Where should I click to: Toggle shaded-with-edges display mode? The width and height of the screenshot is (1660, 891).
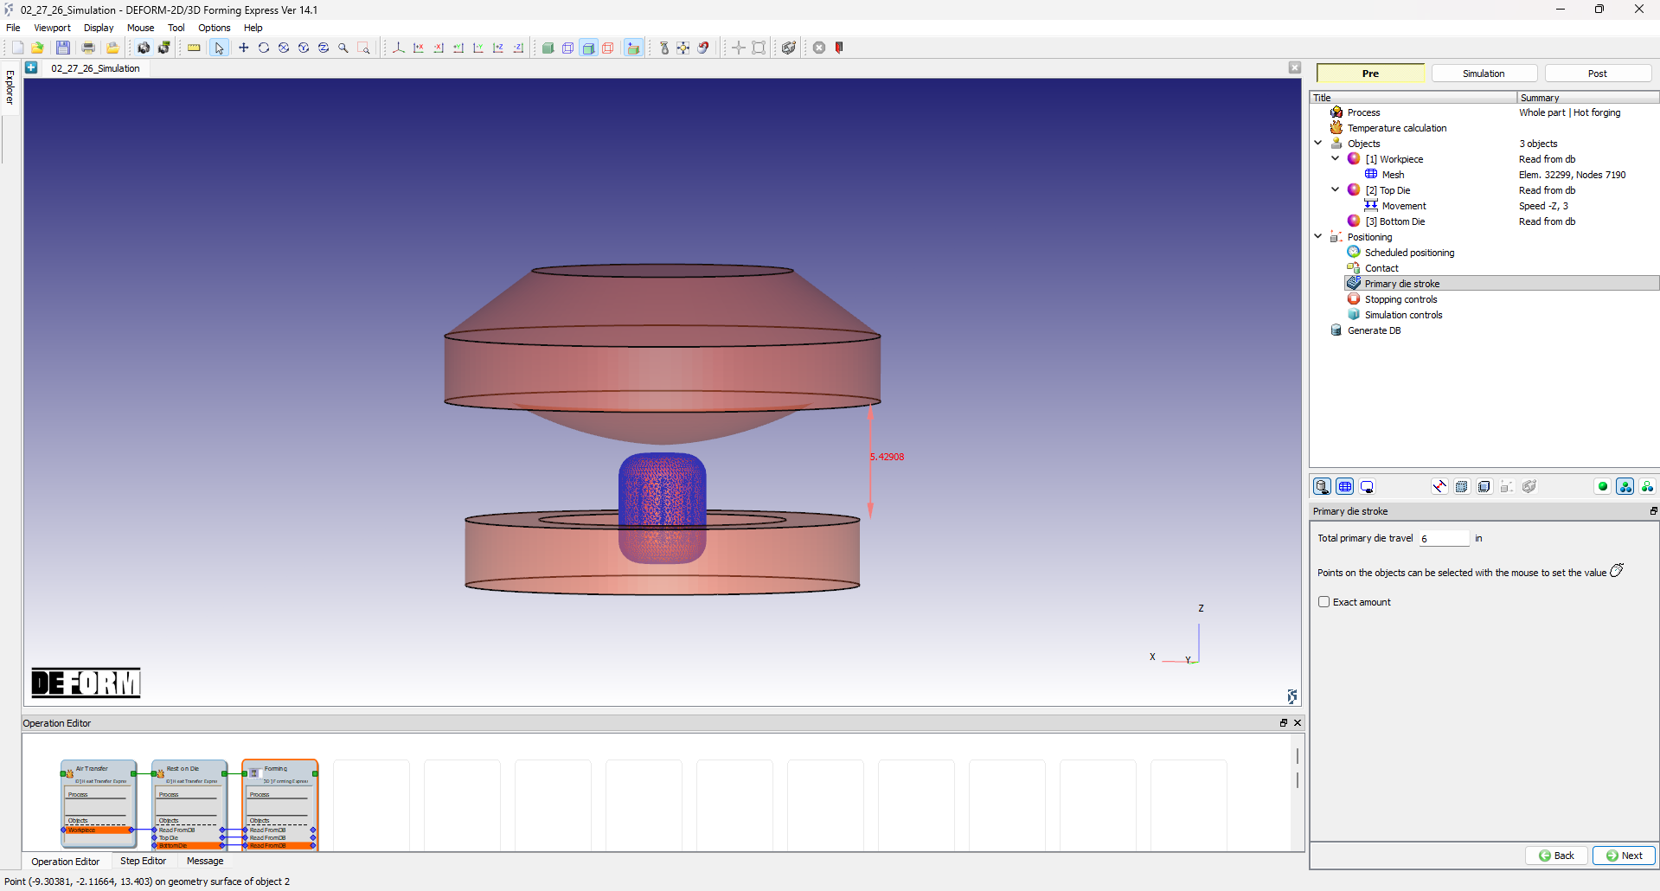(x=588, y=48)
